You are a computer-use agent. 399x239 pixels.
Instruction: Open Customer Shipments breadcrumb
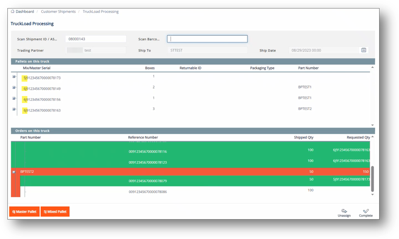click(58, 12)
